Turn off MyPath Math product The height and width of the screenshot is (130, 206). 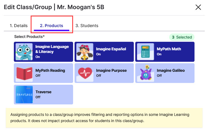coord(165,52)
